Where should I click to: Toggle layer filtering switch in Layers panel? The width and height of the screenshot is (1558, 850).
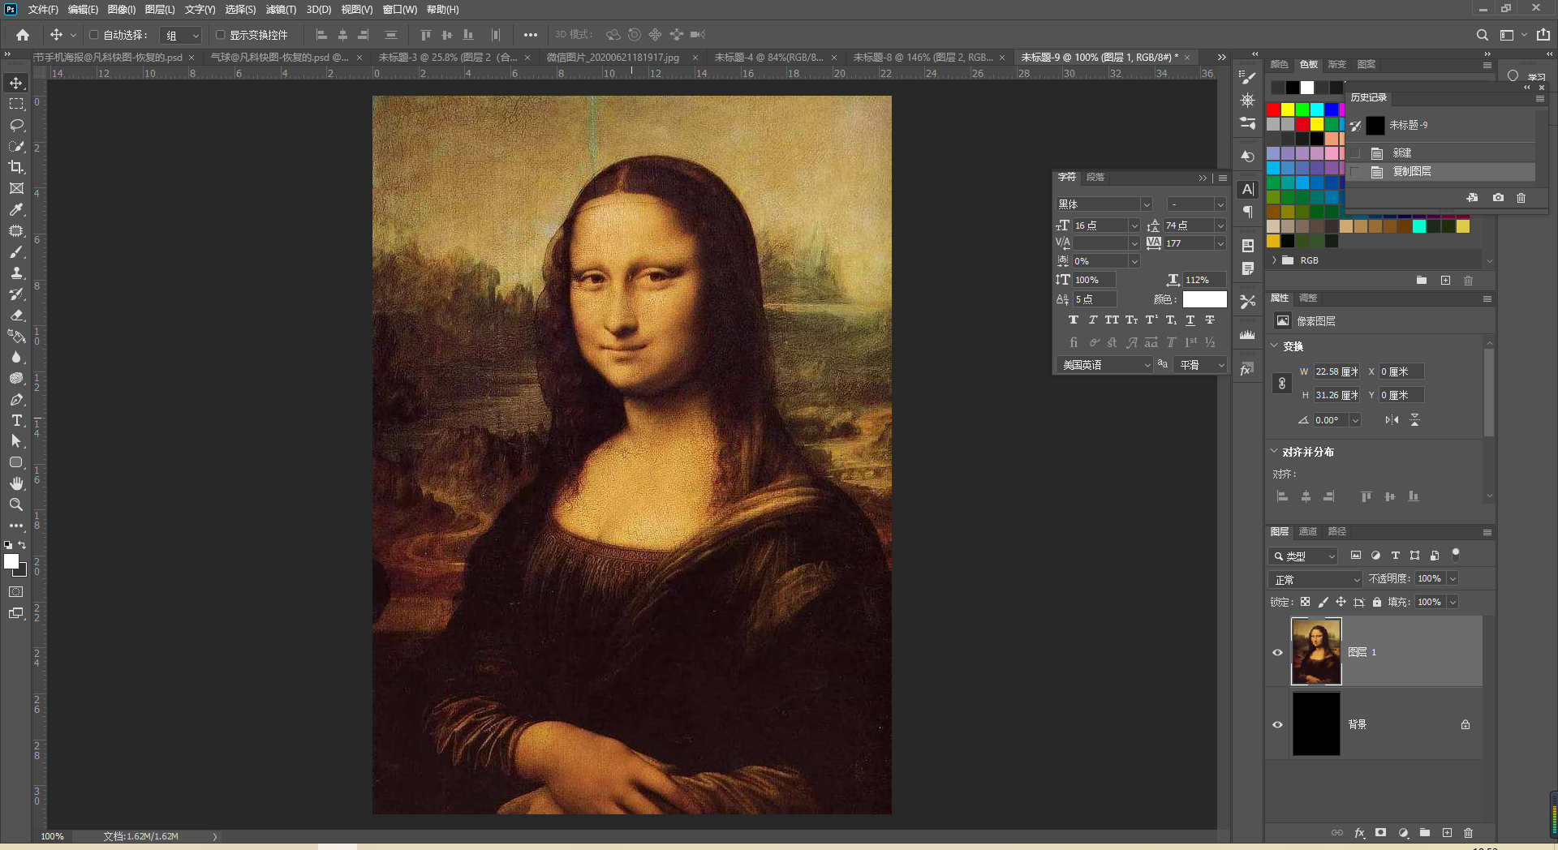pyautogui.click(x=1456, y=555)
